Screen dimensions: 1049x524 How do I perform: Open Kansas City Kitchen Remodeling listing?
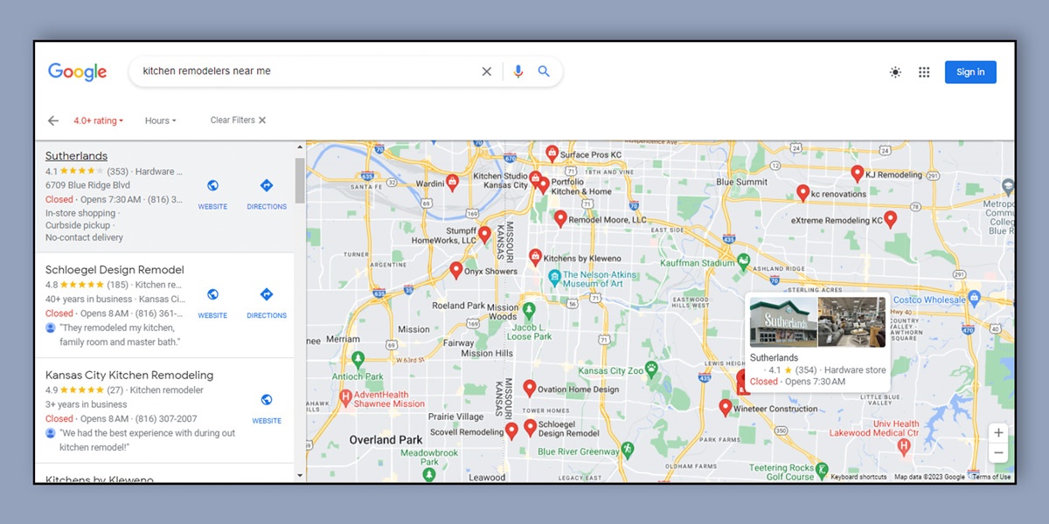129,376
